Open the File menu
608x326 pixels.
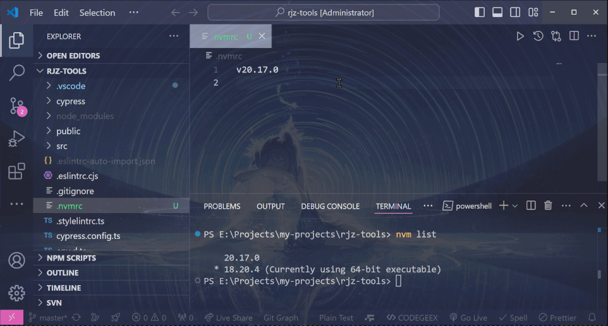click(x=36, y=13)
